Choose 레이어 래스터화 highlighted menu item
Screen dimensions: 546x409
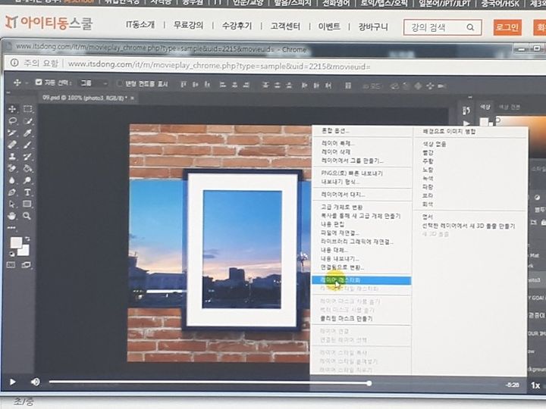361,280
